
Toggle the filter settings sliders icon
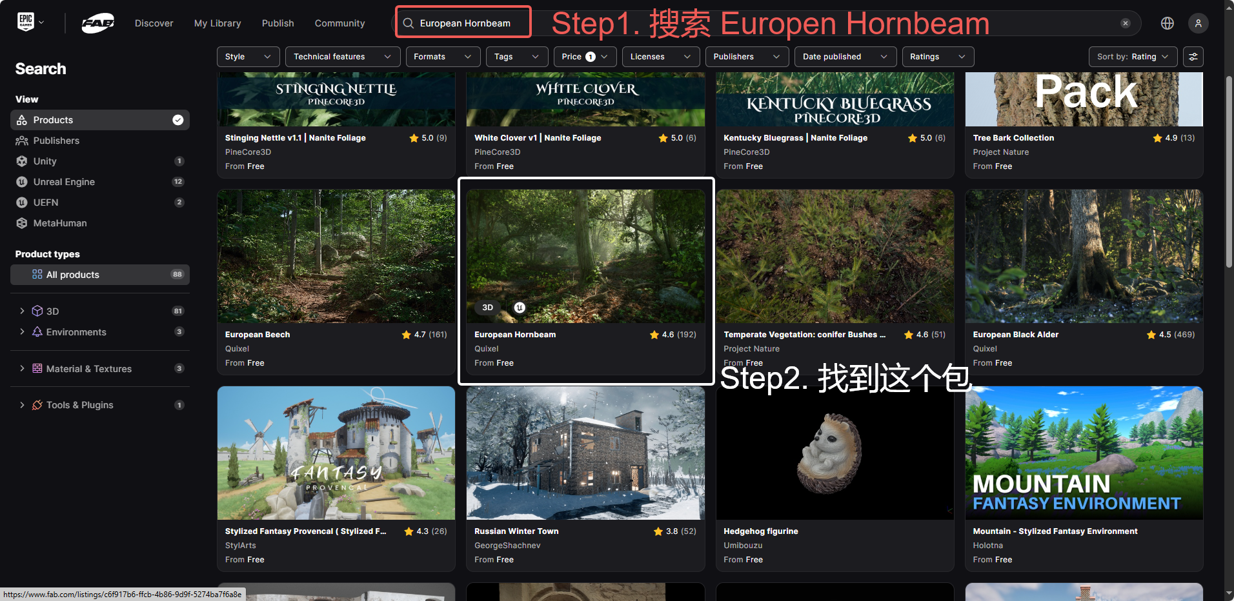click(1193, 57)
